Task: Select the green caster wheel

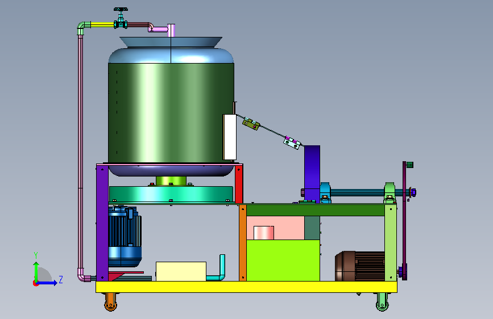Action: [x=382, y=302]
